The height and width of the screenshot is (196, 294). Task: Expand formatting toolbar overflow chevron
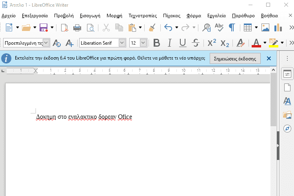291,43
